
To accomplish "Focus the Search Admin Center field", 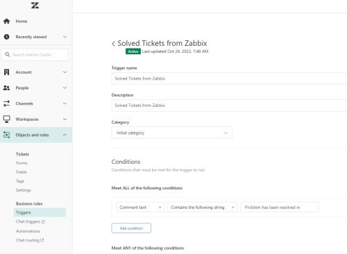I will [35, 55].
